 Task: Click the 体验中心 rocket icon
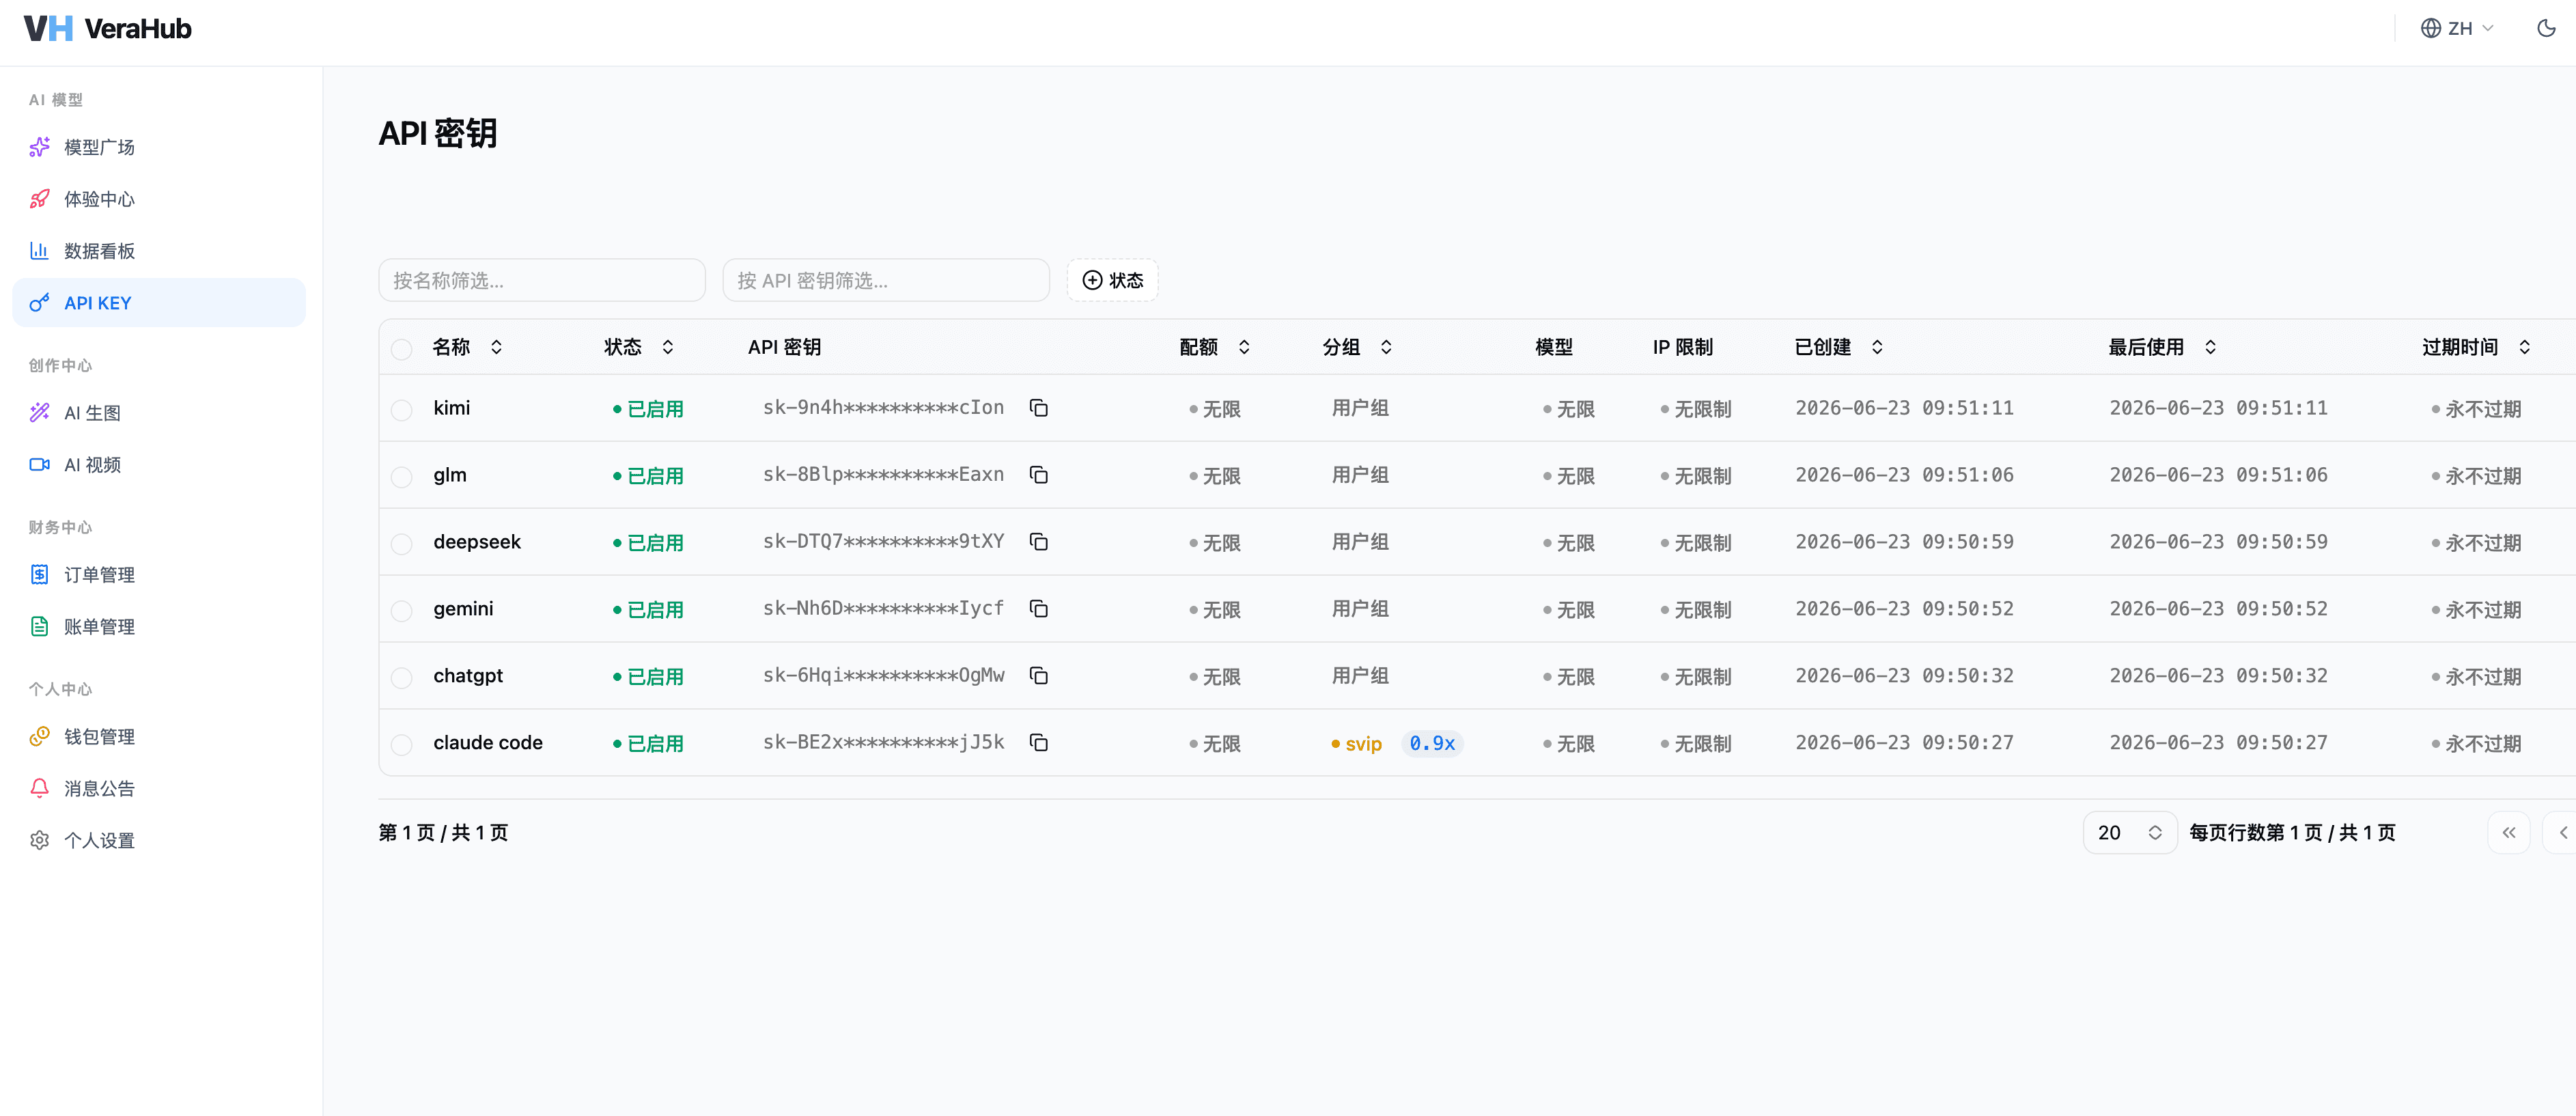40,199
